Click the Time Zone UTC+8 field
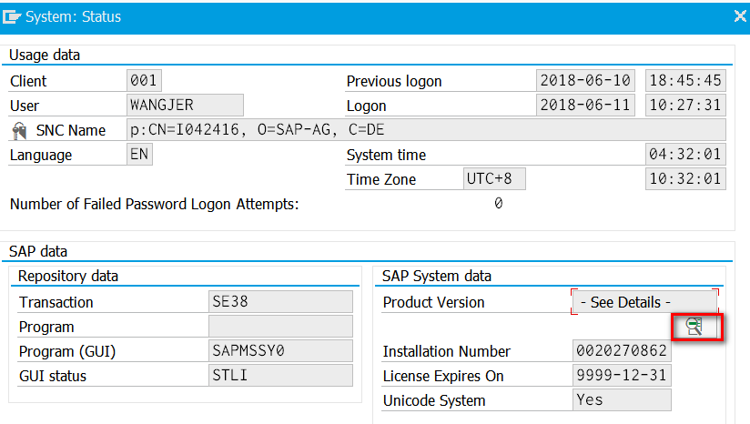 pyautogui.click(x=494, y=179)
